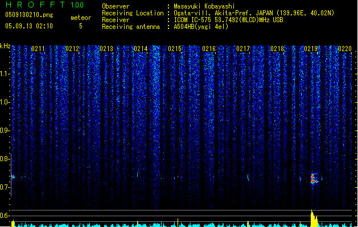This screenshot has height=227, width=358.
Task: Click the tall yellow power peak near 0219
Action: coord(314,218)
